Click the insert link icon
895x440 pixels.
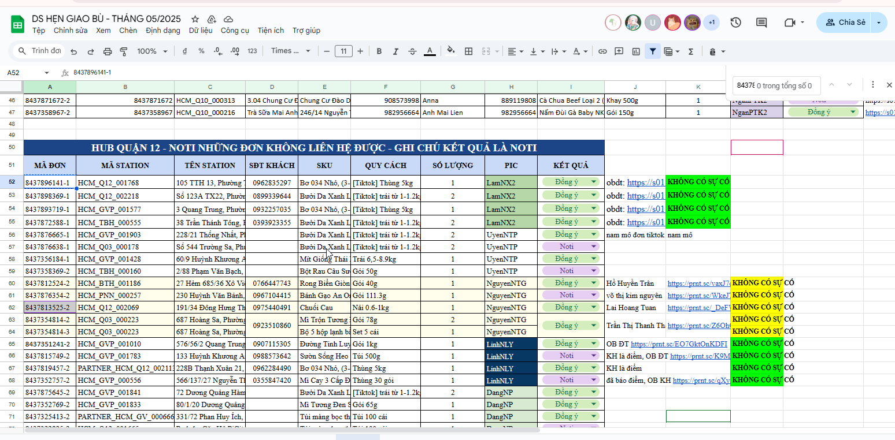pos(602,51)
